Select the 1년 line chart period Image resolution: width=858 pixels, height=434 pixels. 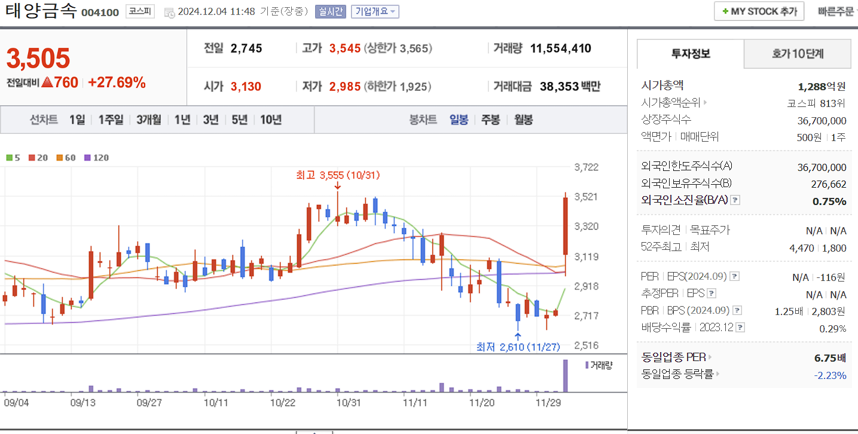coord(182,120)
